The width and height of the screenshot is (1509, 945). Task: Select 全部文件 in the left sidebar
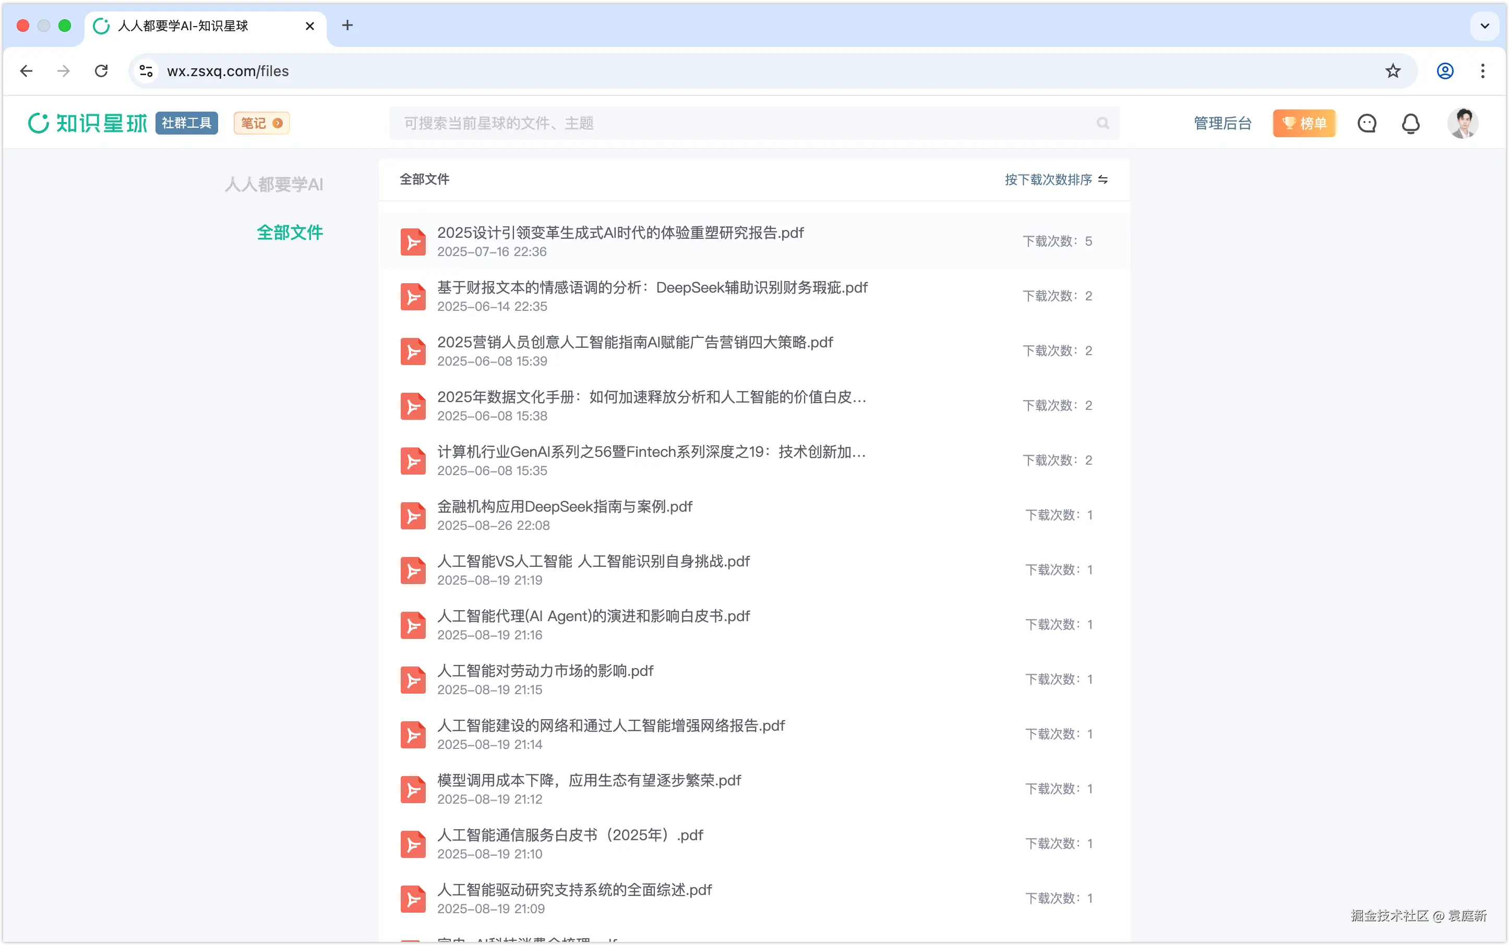click(x=290, y=233)
